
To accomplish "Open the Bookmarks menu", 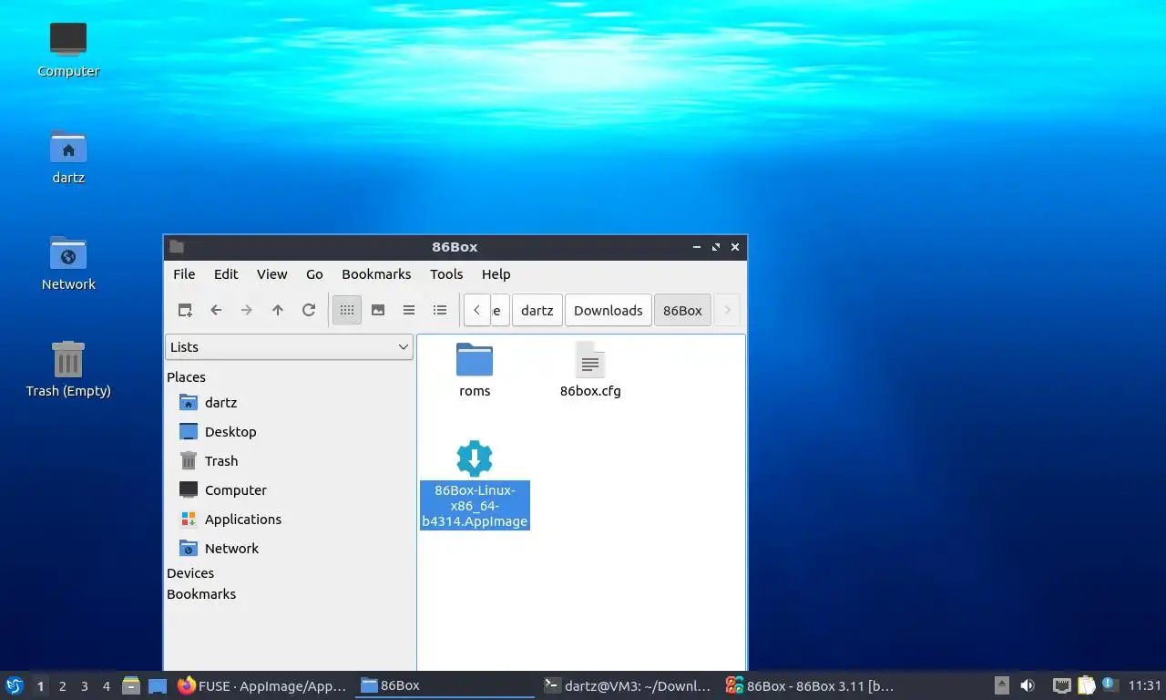I will pyautogui.click(x=376, y=273).
